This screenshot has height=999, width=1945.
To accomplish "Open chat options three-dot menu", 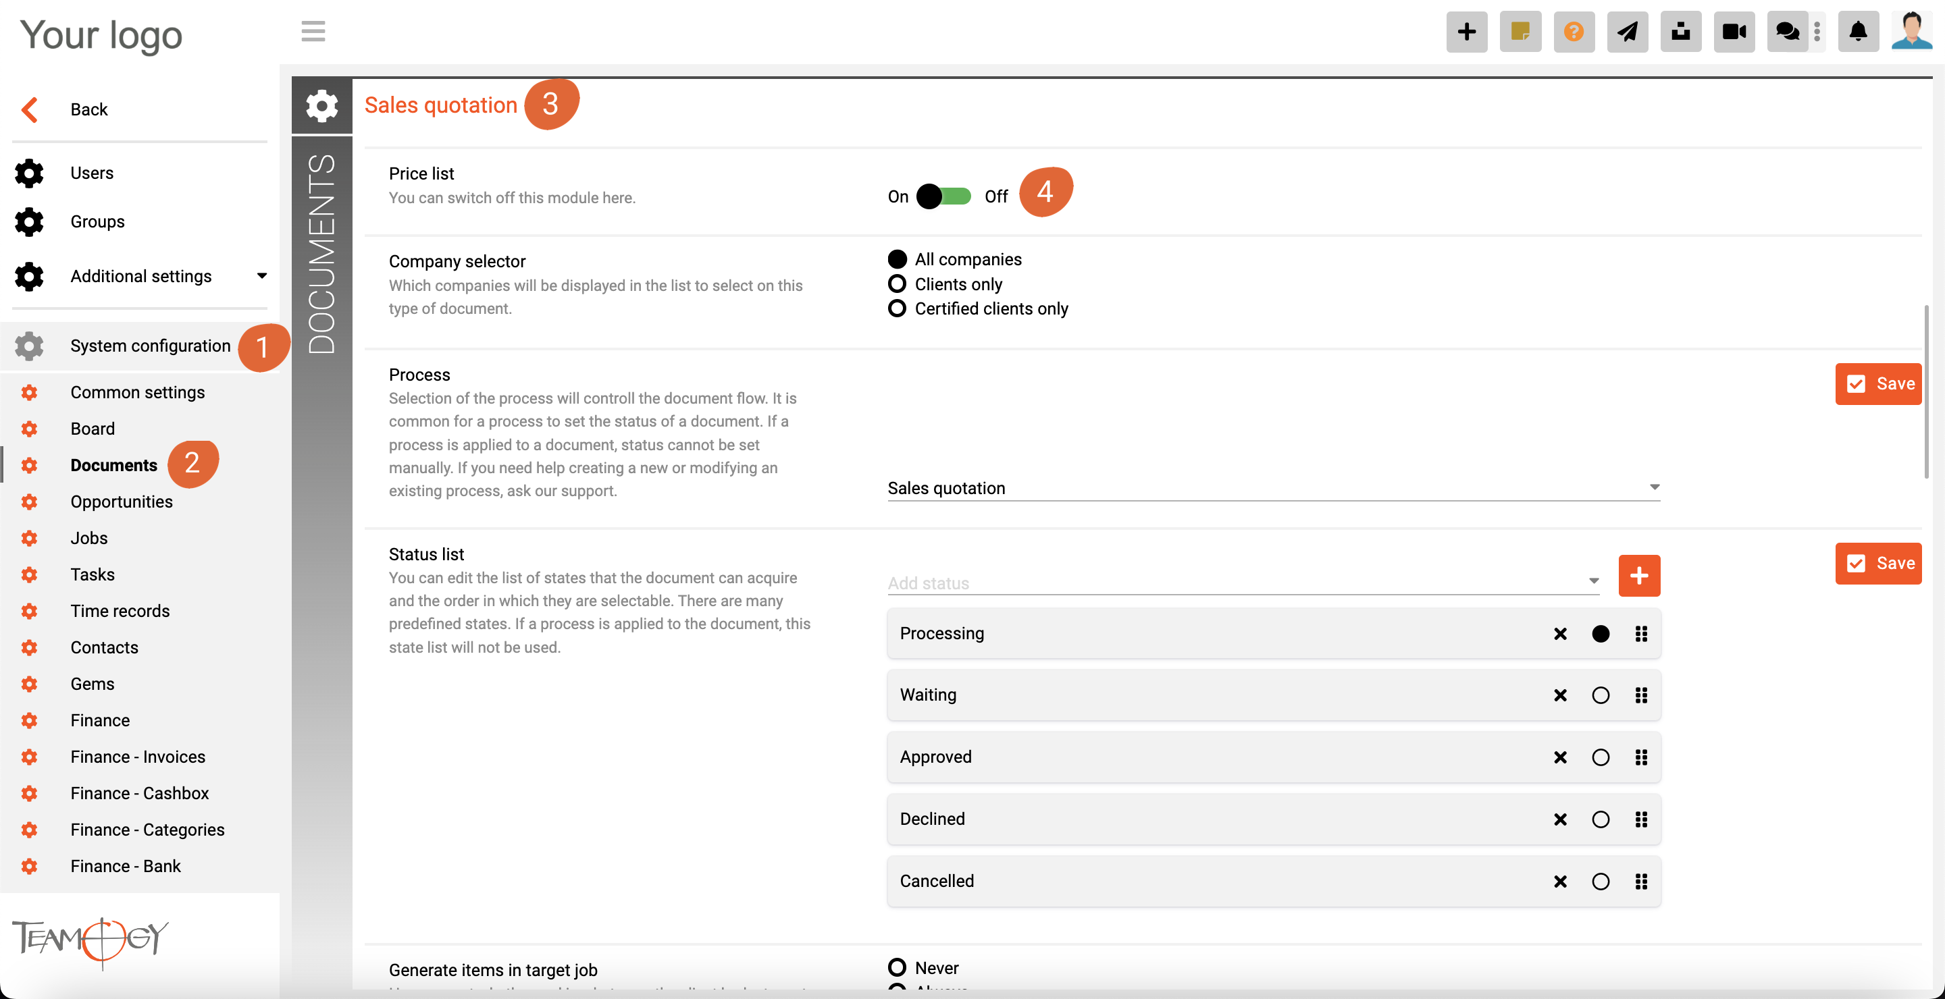I will pos(1817,32).
